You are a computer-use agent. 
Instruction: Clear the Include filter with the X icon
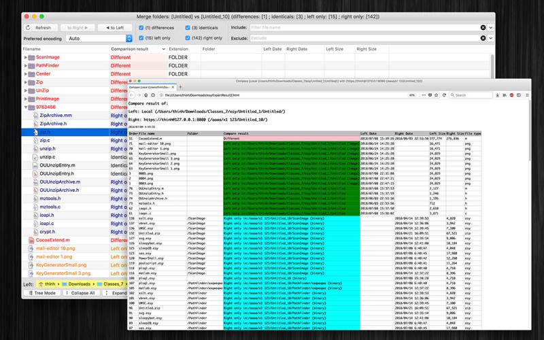[483, 27]
